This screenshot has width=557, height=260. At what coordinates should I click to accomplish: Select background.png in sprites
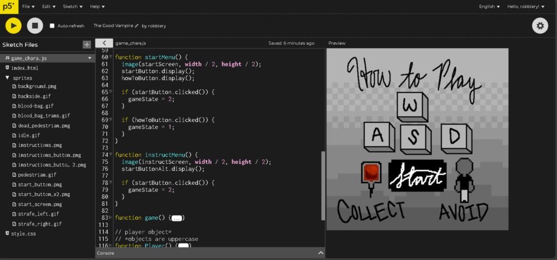37,86
